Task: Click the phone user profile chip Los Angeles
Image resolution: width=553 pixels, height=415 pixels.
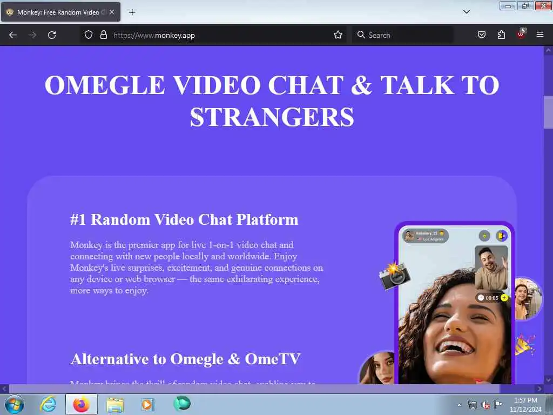Action: tap(426, 236)
